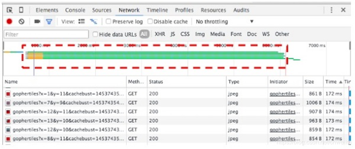This screenshot has width=355, height=149.
Task: Filter requests by Doc
Action: (252, 34)
